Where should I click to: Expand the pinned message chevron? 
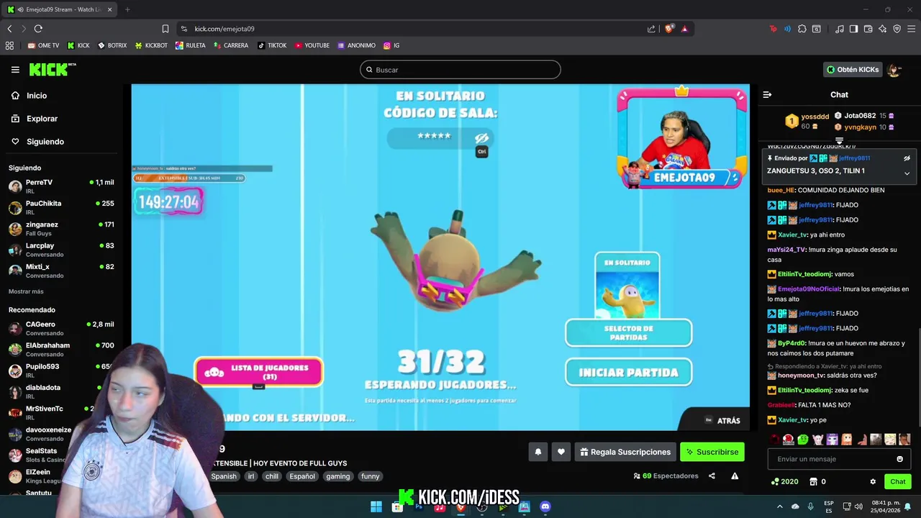[x=907, y=173]
